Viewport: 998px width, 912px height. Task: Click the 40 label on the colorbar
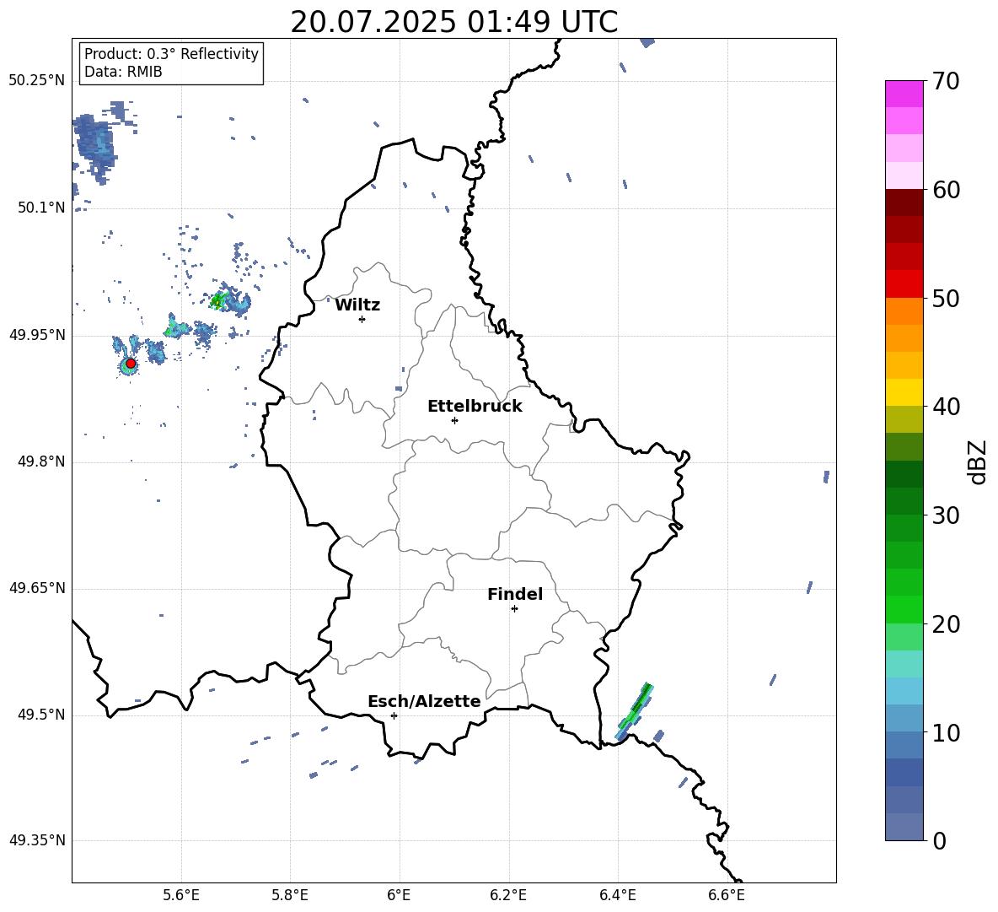click(946, 407)
